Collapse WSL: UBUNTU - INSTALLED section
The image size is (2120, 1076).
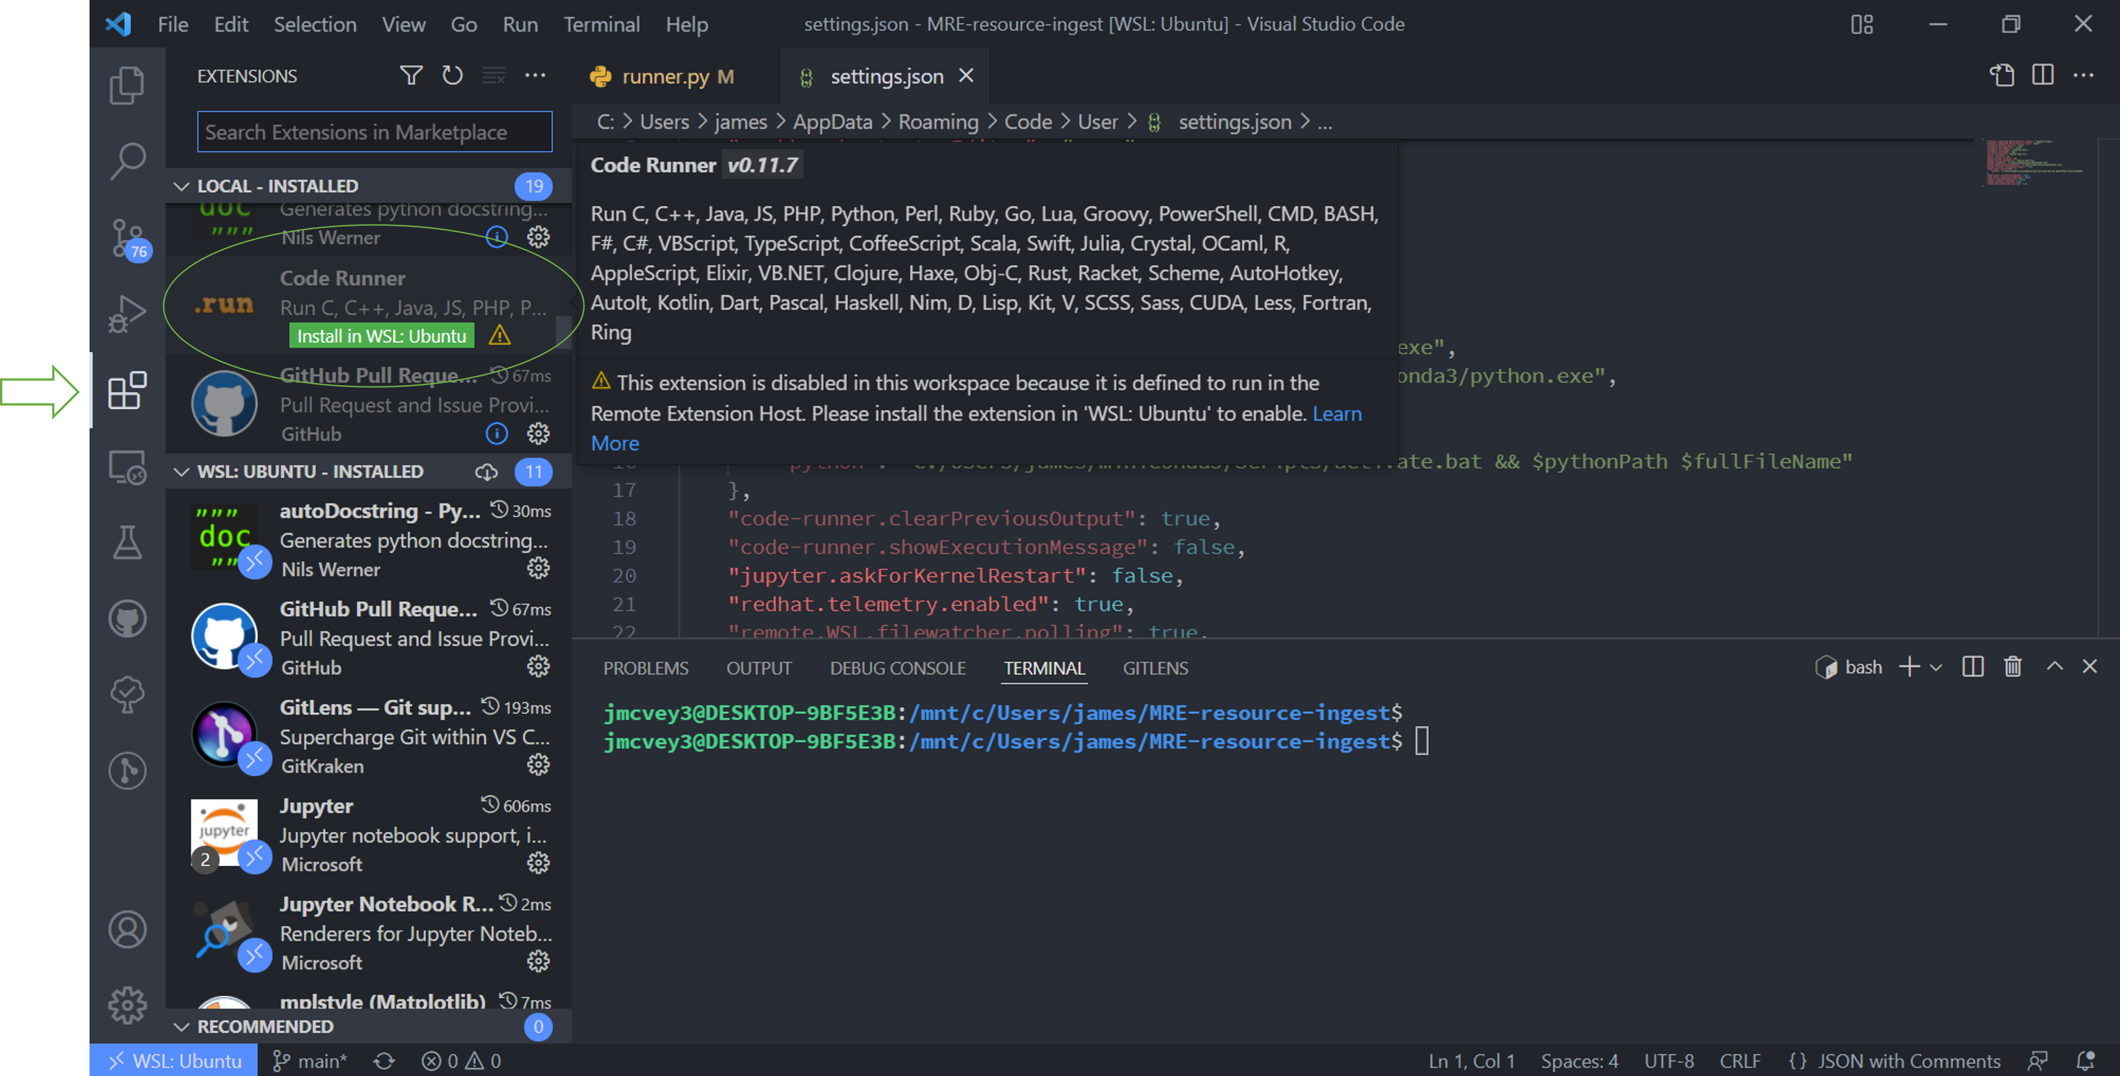181,472
